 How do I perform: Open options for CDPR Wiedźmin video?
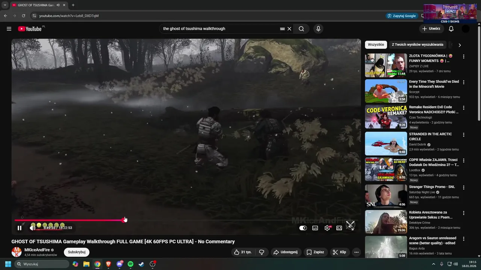point(463,160)
